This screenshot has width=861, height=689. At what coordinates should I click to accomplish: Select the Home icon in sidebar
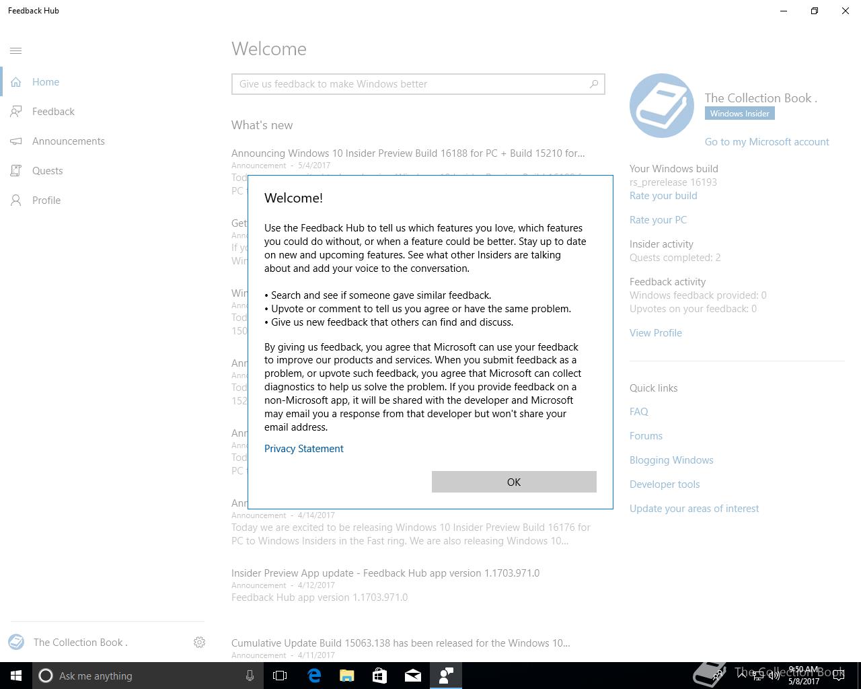point(16,82)
